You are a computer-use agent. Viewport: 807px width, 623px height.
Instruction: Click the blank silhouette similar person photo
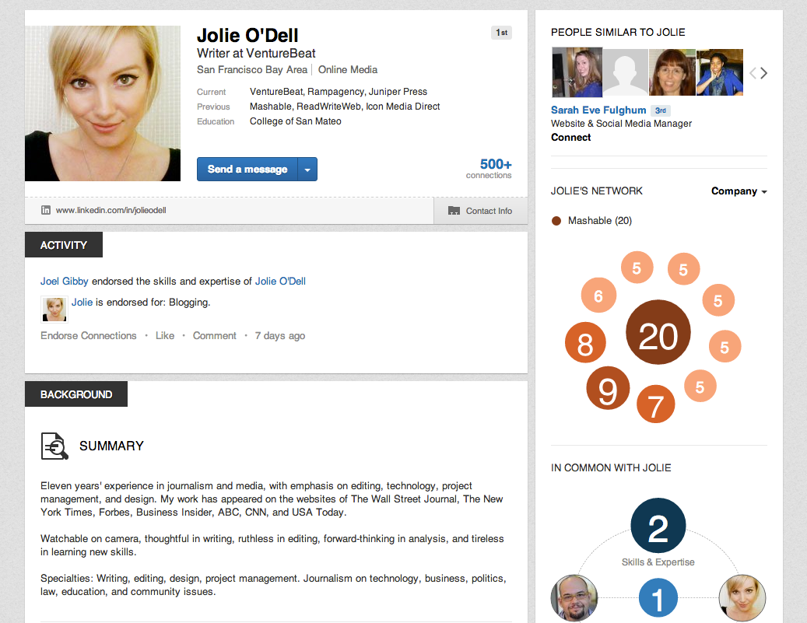coord(626,72)
